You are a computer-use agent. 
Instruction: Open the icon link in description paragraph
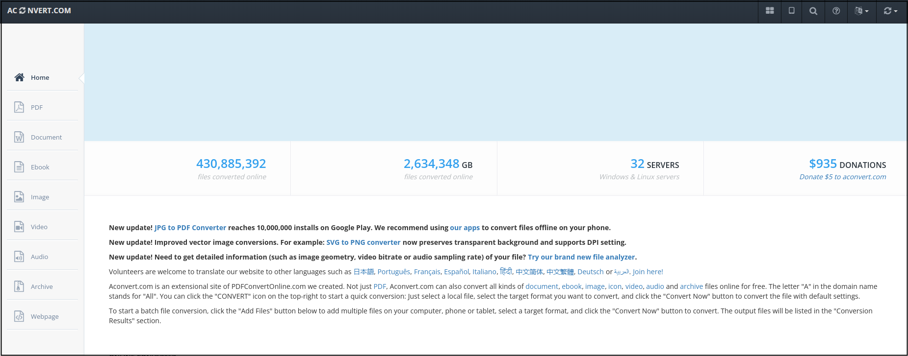615,286
